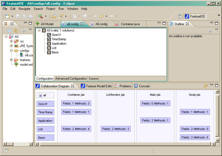Collapse the A0 configuration tree node
Viewport: 222px width, 156px height.
point(39,30)
